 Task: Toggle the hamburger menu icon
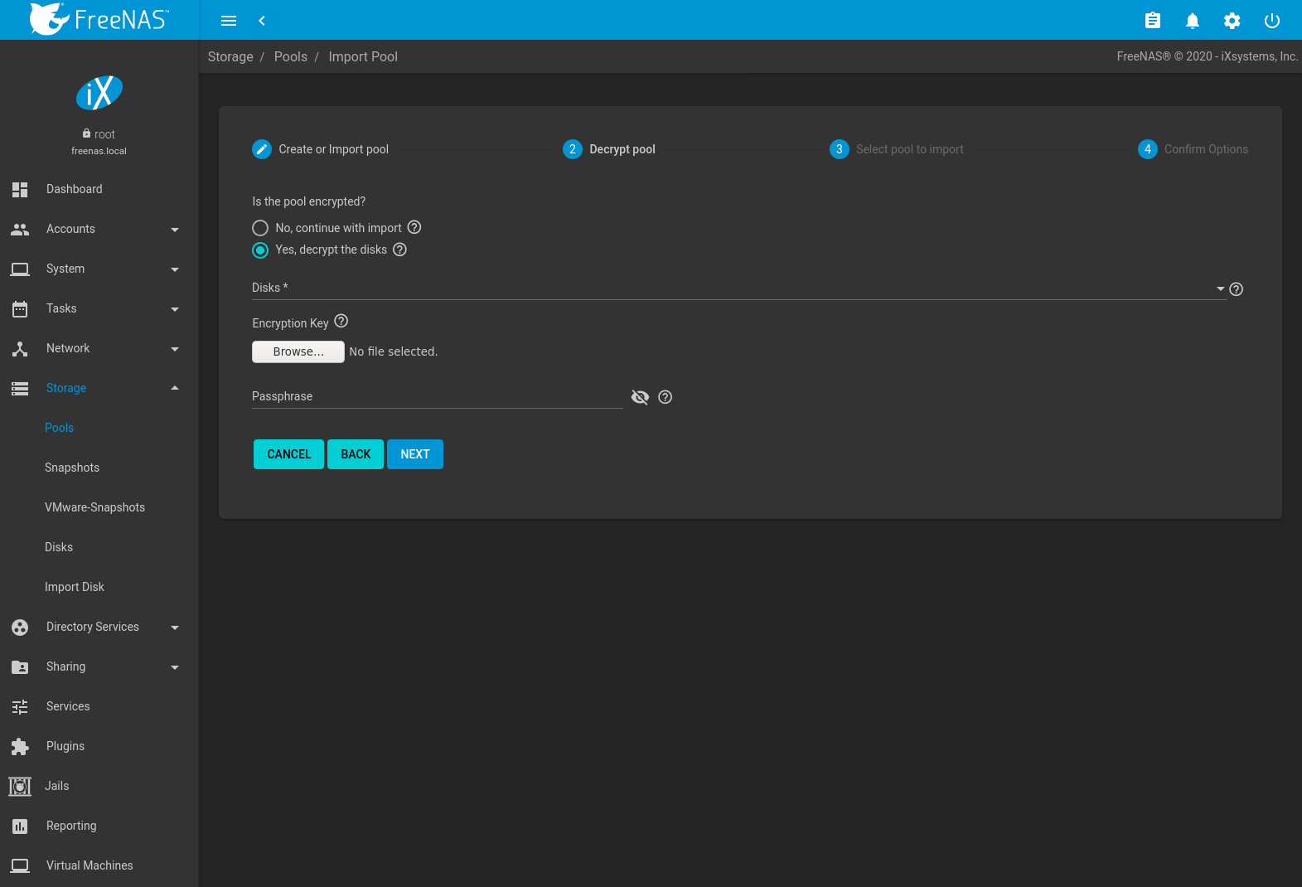(229, 21)
